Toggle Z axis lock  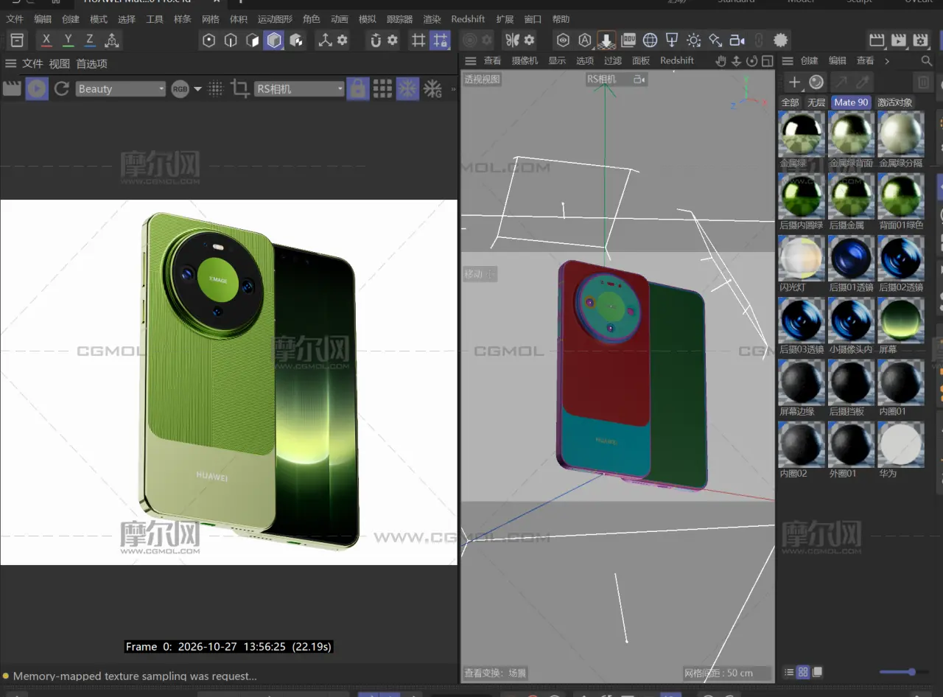[x=90, y=41]
